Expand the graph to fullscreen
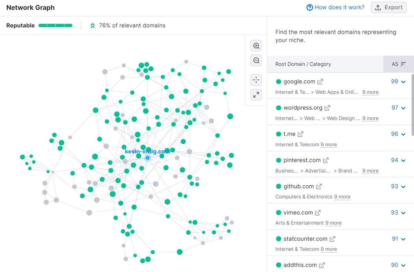414x272 pixels. [x=256, y=95]
